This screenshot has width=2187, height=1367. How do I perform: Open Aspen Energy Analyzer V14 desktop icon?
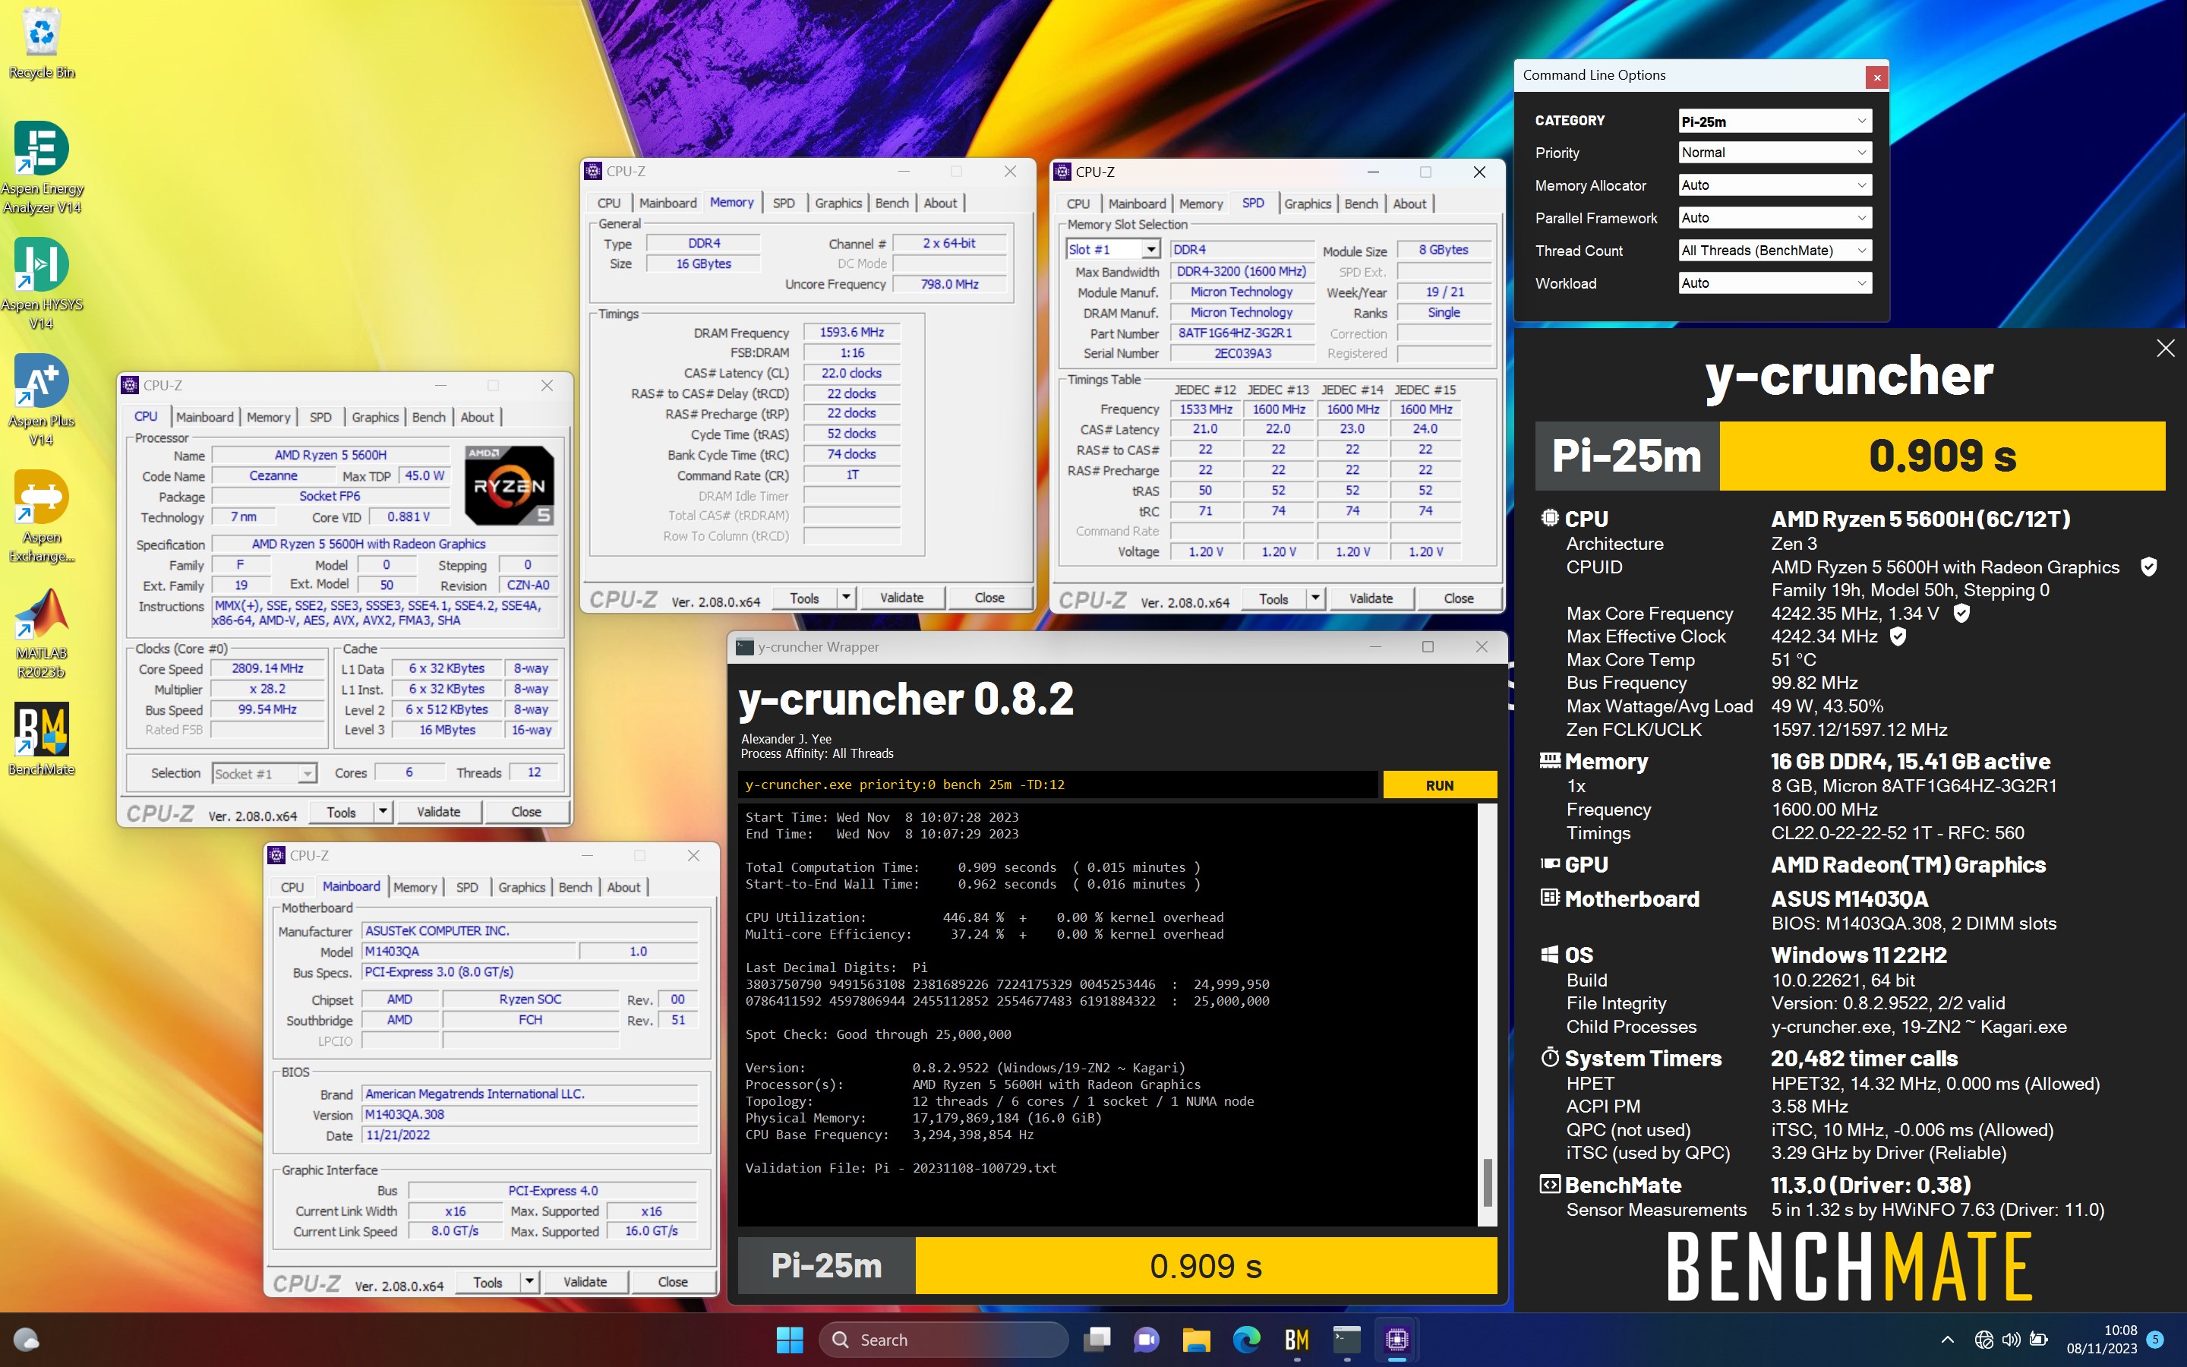(x=42, y=167)
